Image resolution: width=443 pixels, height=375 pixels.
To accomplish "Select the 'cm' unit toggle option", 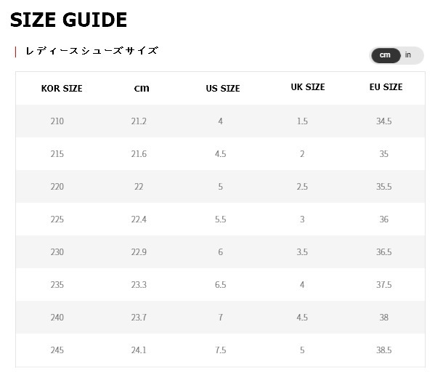I will click(x=386, y=55).
